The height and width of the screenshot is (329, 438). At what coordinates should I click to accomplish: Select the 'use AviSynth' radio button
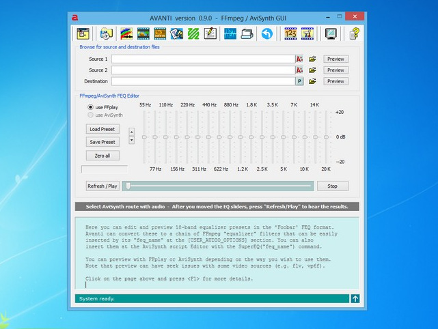(x=90, y=115)
